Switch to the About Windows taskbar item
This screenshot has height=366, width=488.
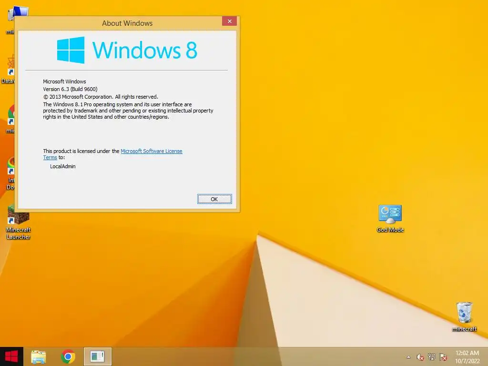coord(97,356)
